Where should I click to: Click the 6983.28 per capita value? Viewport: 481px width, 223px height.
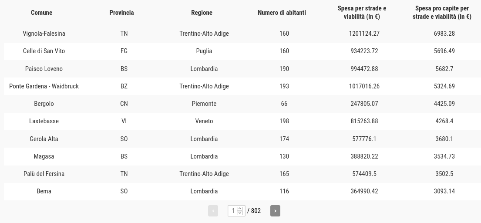[x=444, y=34]
